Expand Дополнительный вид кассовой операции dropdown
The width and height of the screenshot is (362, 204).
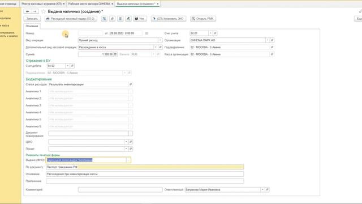pyautogui.click(x=156, y=47)
